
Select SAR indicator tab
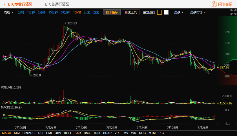point(78,133)
